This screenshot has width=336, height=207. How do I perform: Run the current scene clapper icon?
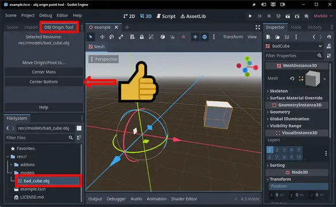[288, 16]
